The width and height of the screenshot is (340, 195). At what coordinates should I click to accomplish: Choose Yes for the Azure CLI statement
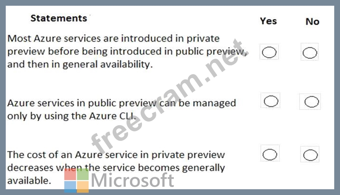click(x=271, y=101)
